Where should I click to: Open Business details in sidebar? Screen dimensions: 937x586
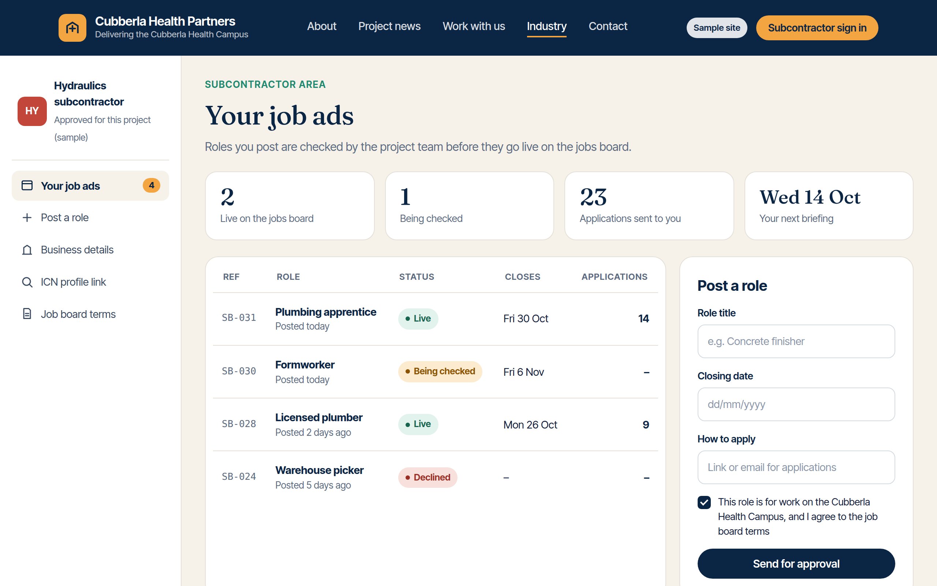coord(90,249)
